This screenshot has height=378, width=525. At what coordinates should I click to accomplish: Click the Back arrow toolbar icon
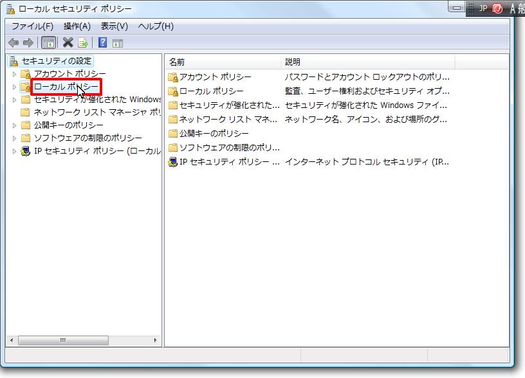tap(14, 43)
